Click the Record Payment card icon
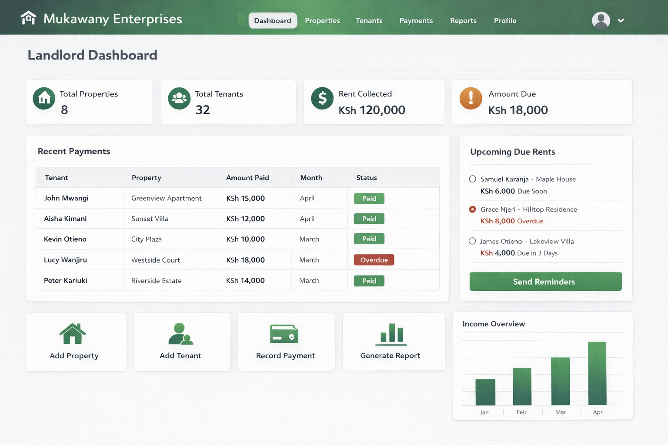This screenshot has height=445, width=668. [285, 334]
